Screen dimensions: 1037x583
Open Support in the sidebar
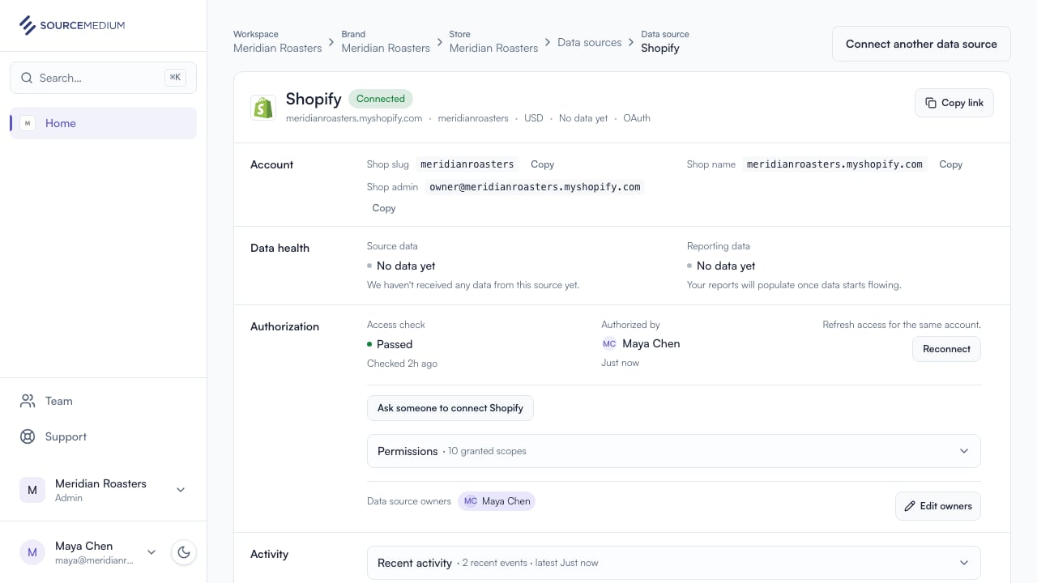(104, 436)
